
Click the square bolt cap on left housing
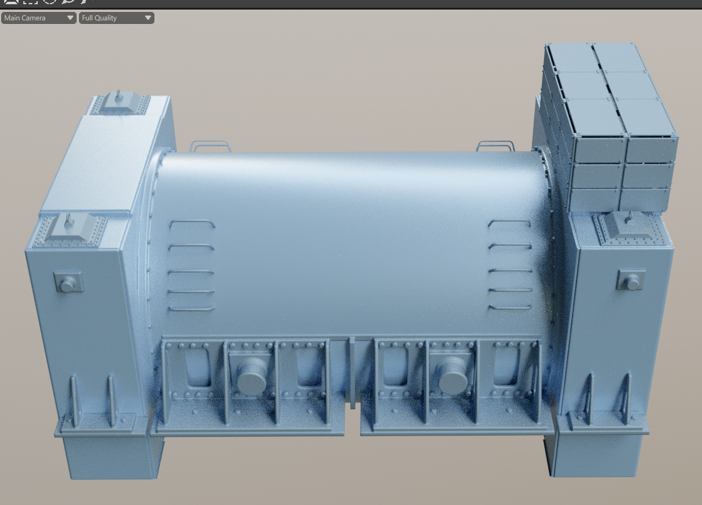[x=68, y=282]
